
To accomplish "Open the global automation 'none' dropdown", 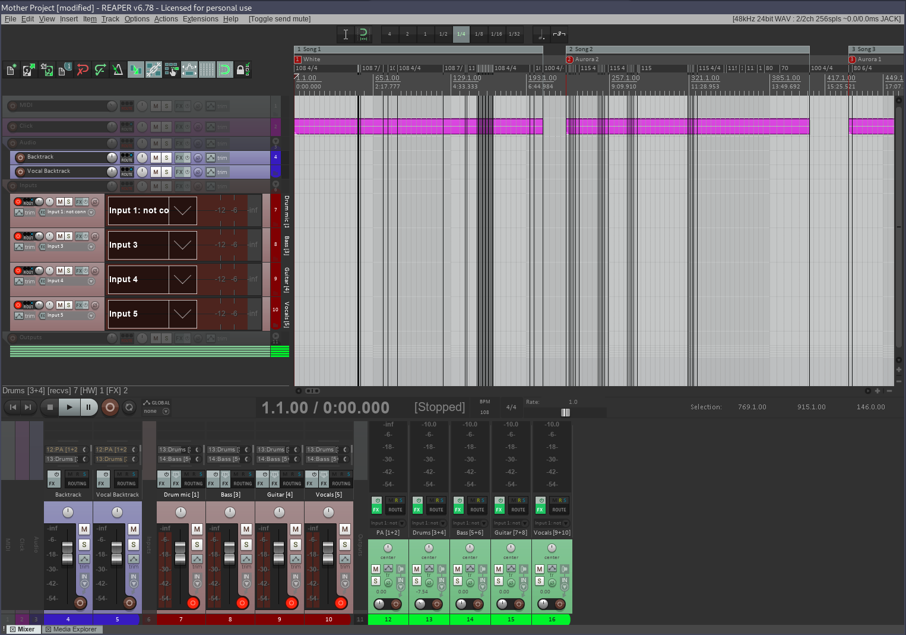I will [x=157, y=411].
